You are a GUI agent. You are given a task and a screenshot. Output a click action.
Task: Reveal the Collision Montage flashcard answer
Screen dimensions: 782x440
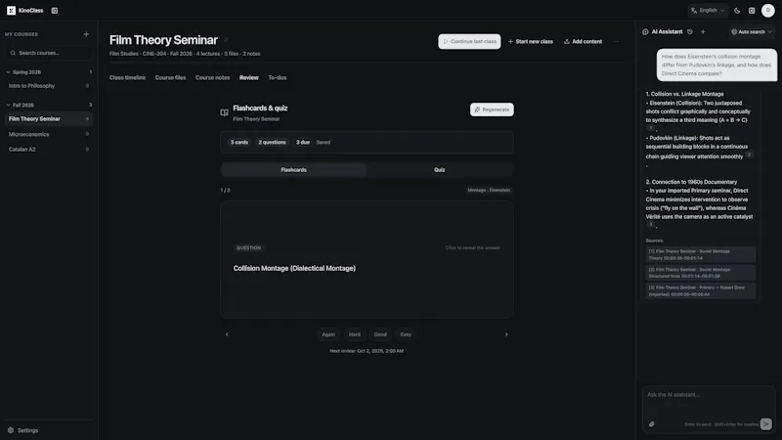click(x=368, y=259)
